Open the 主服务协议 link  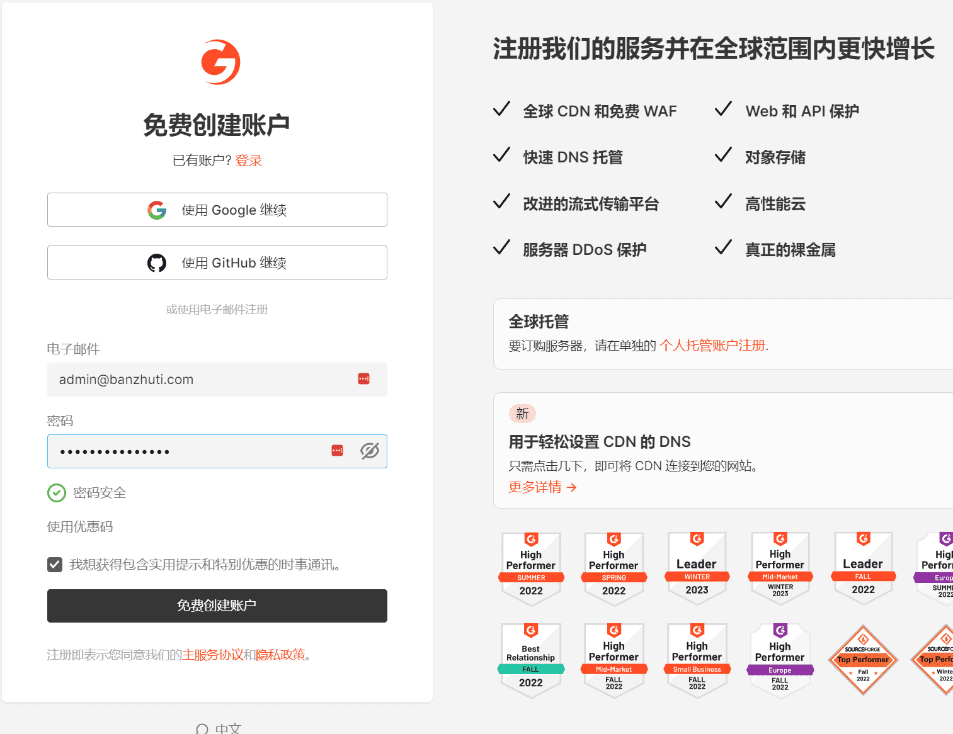tap(212, 655)
